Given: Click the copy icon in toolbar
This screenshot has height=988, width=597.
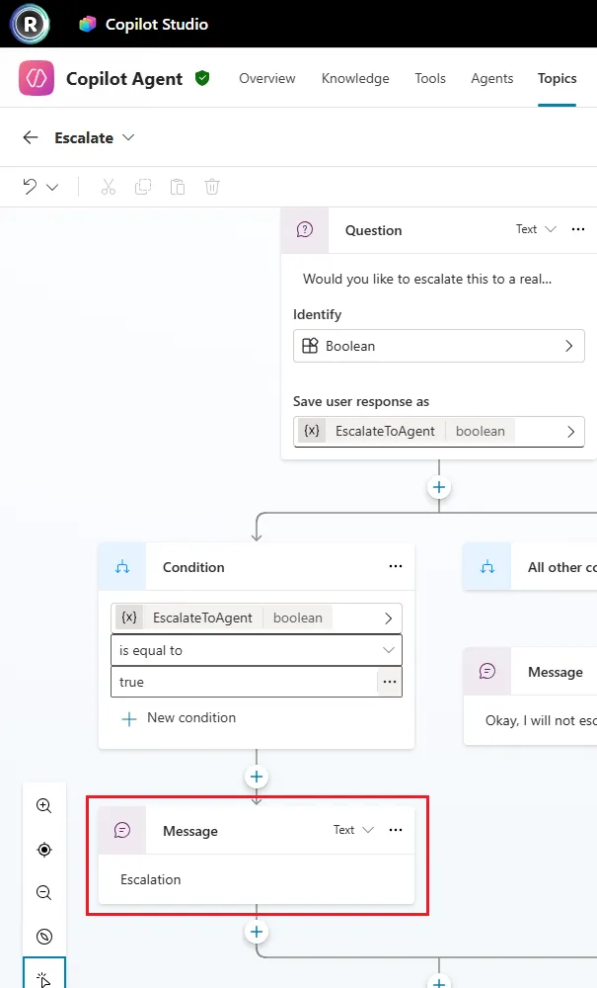Looking at the screenshot, I should [143, 187].
